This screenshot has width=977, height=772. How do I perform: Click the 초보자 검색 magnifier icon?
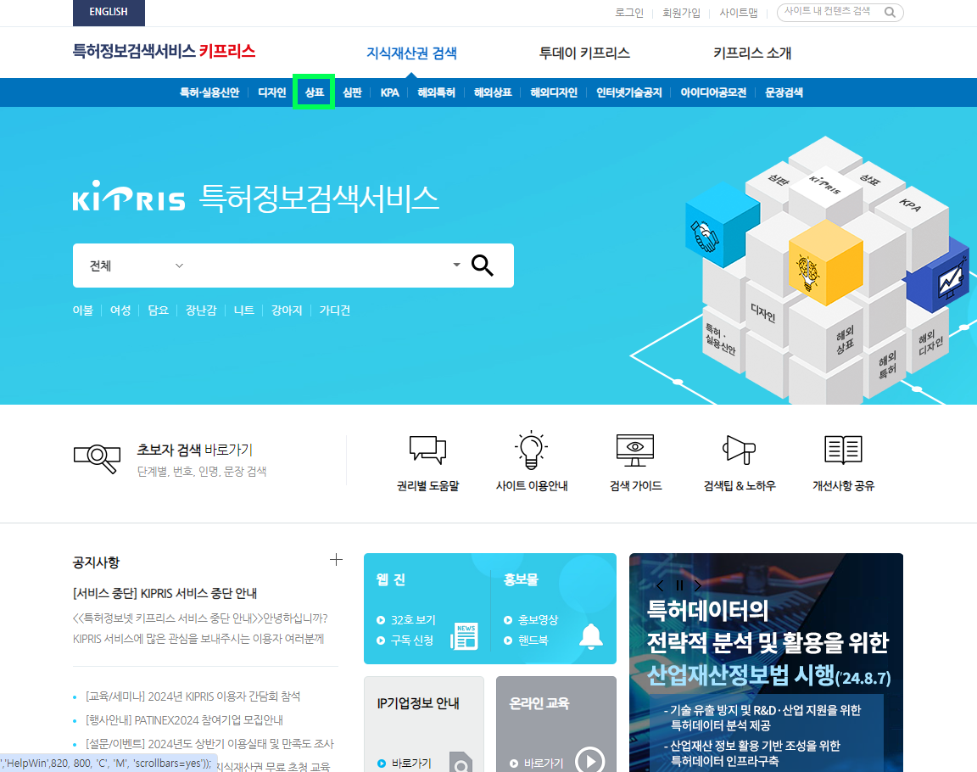click(97, 459)
